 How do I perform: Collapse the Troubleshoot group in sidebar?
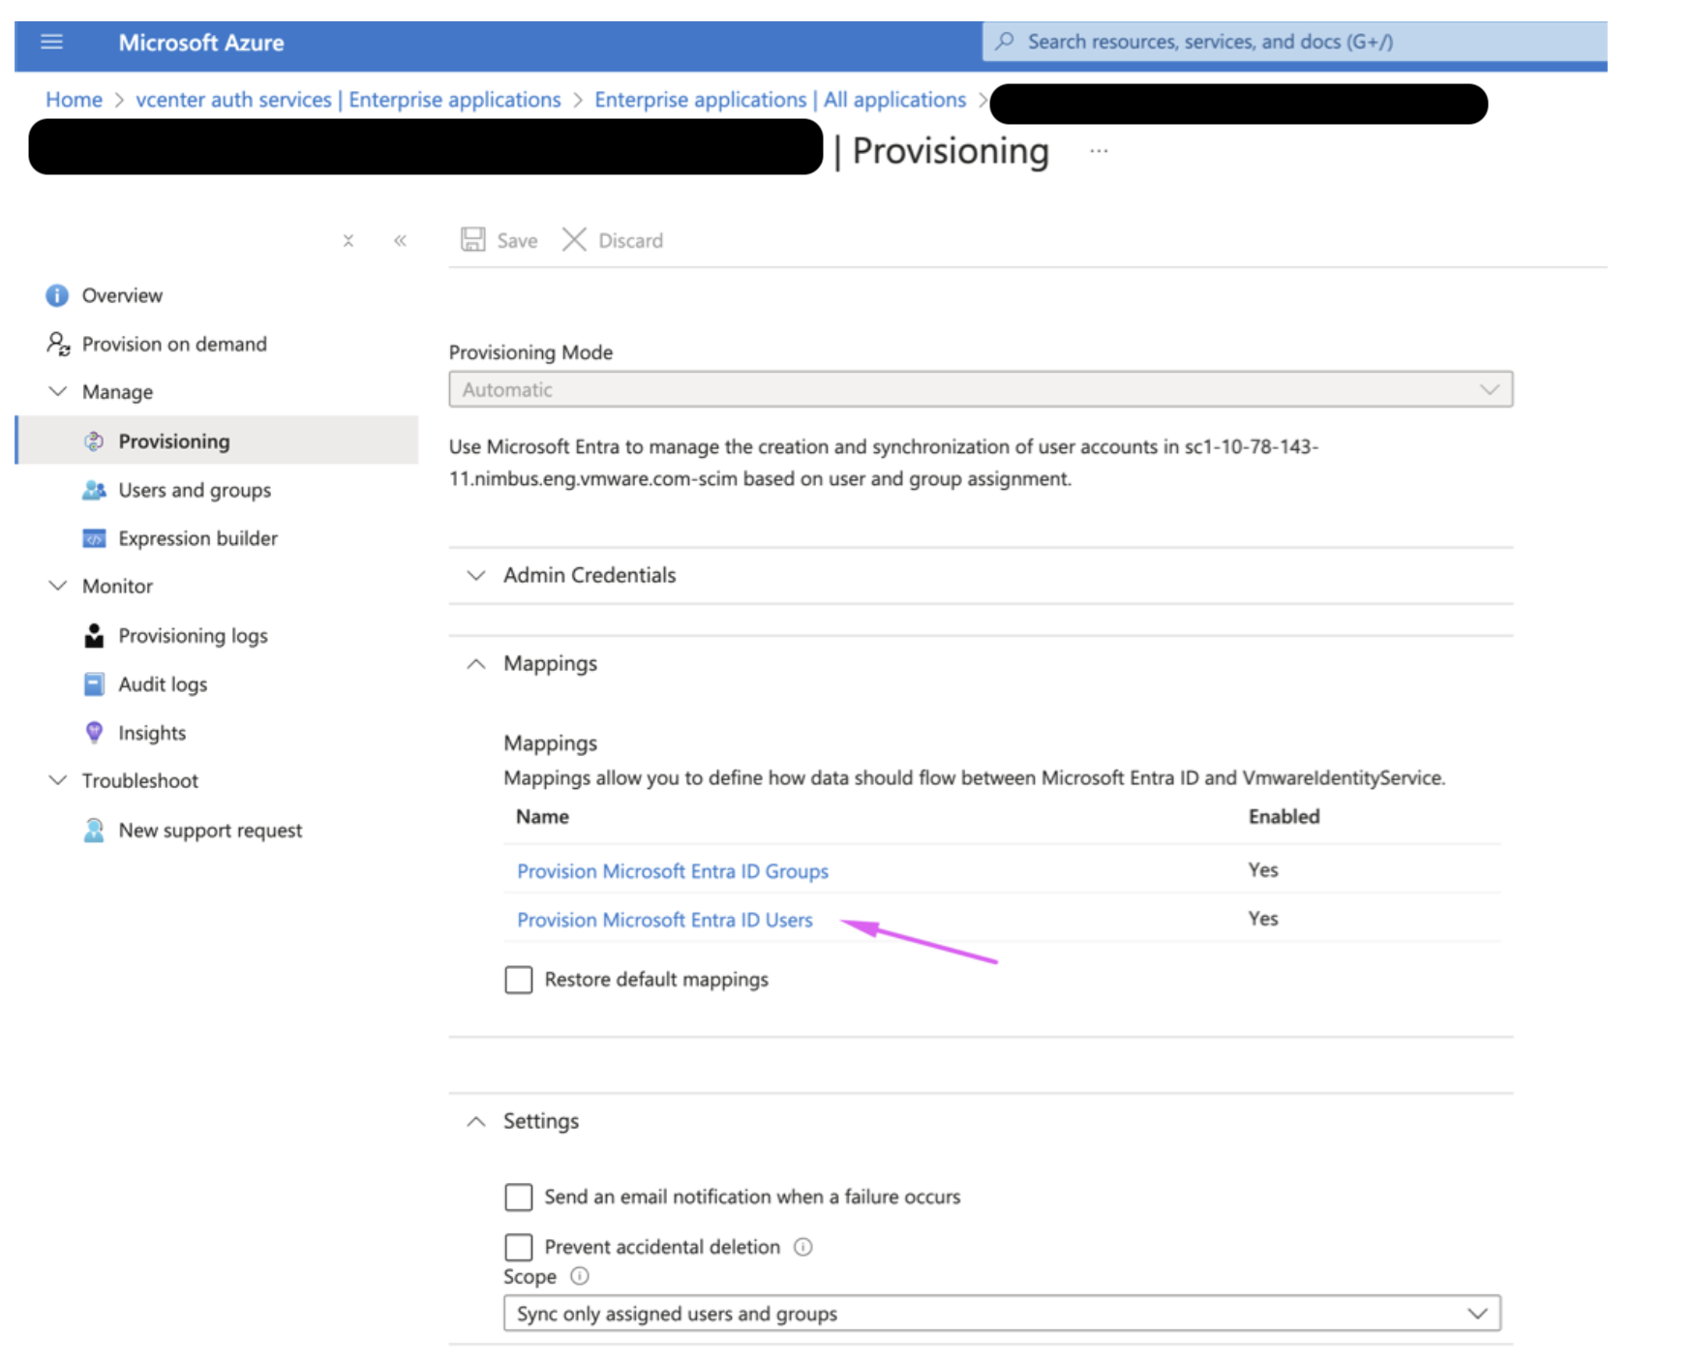click(x=58, y=780)
